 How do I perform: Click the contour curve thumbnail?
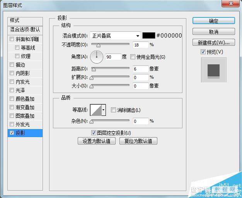[96, 110]
